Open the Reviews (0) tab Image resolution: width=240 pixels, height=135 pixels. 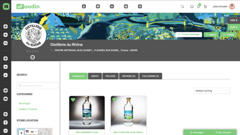click(x=129, y=76)
